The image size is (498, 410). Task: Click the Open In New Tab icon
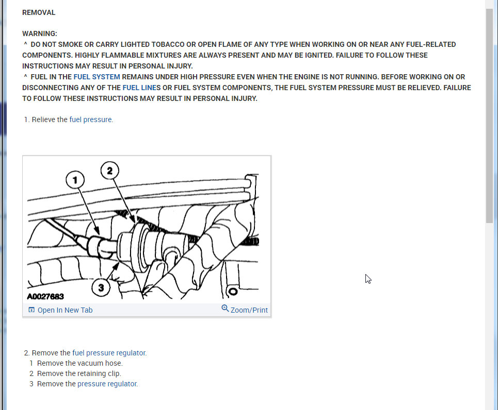coord(31,310)
